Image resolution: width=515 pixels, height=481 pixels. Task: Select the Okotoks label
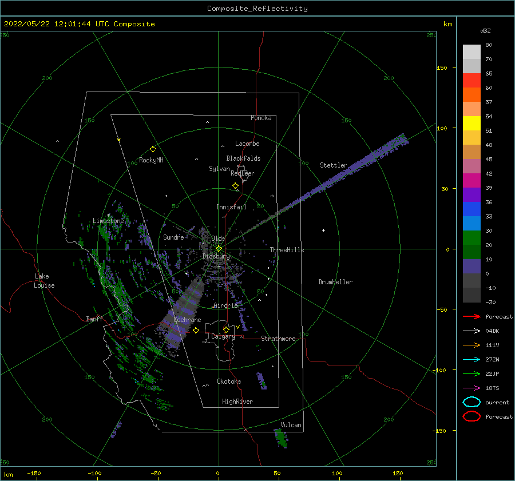pyautogui.click(x=229, y=382)
